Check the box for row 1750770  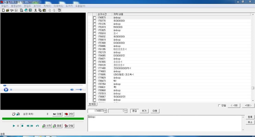(94, 21)
